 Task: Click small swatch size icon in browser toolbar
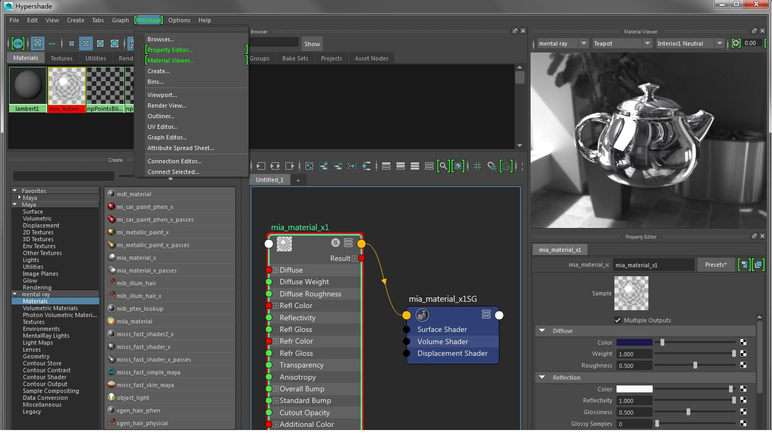tap(72, 43)
